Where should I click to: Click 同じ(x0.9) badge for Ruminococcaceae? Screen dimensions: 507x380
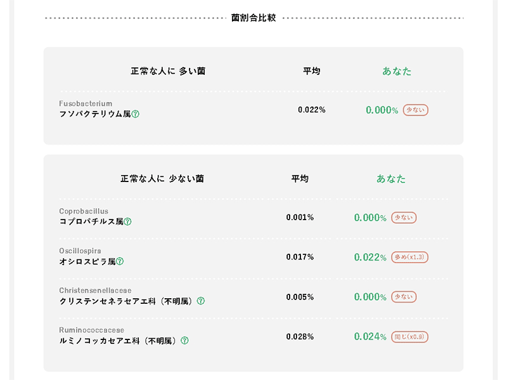pyautogui.click(x=410, y=336)
